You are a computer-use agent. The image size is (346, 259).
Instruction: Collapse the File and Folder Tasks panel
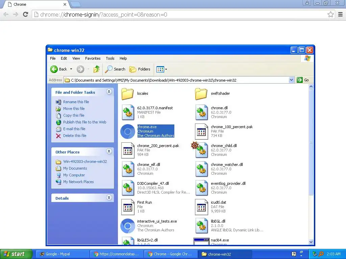(109, 92)
